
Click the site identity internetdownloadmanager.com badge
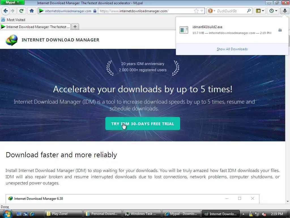(68, 11)
